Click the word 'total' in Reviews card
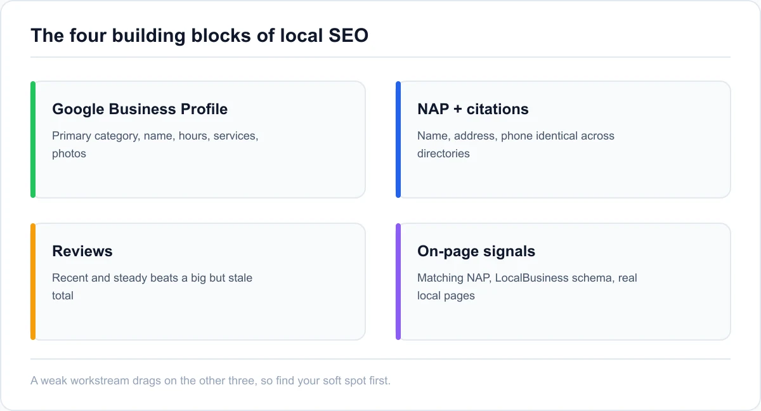761x411 pixels. (63, 296)
